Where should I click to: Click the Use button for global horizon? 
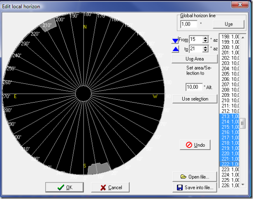point(228,24)
